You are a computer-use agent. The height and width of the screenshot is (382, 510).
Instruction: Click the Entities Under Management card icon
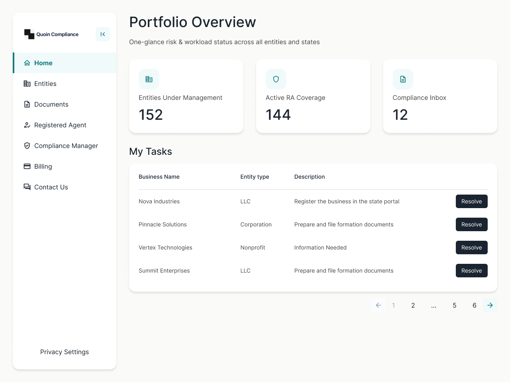tap(149, 79)
